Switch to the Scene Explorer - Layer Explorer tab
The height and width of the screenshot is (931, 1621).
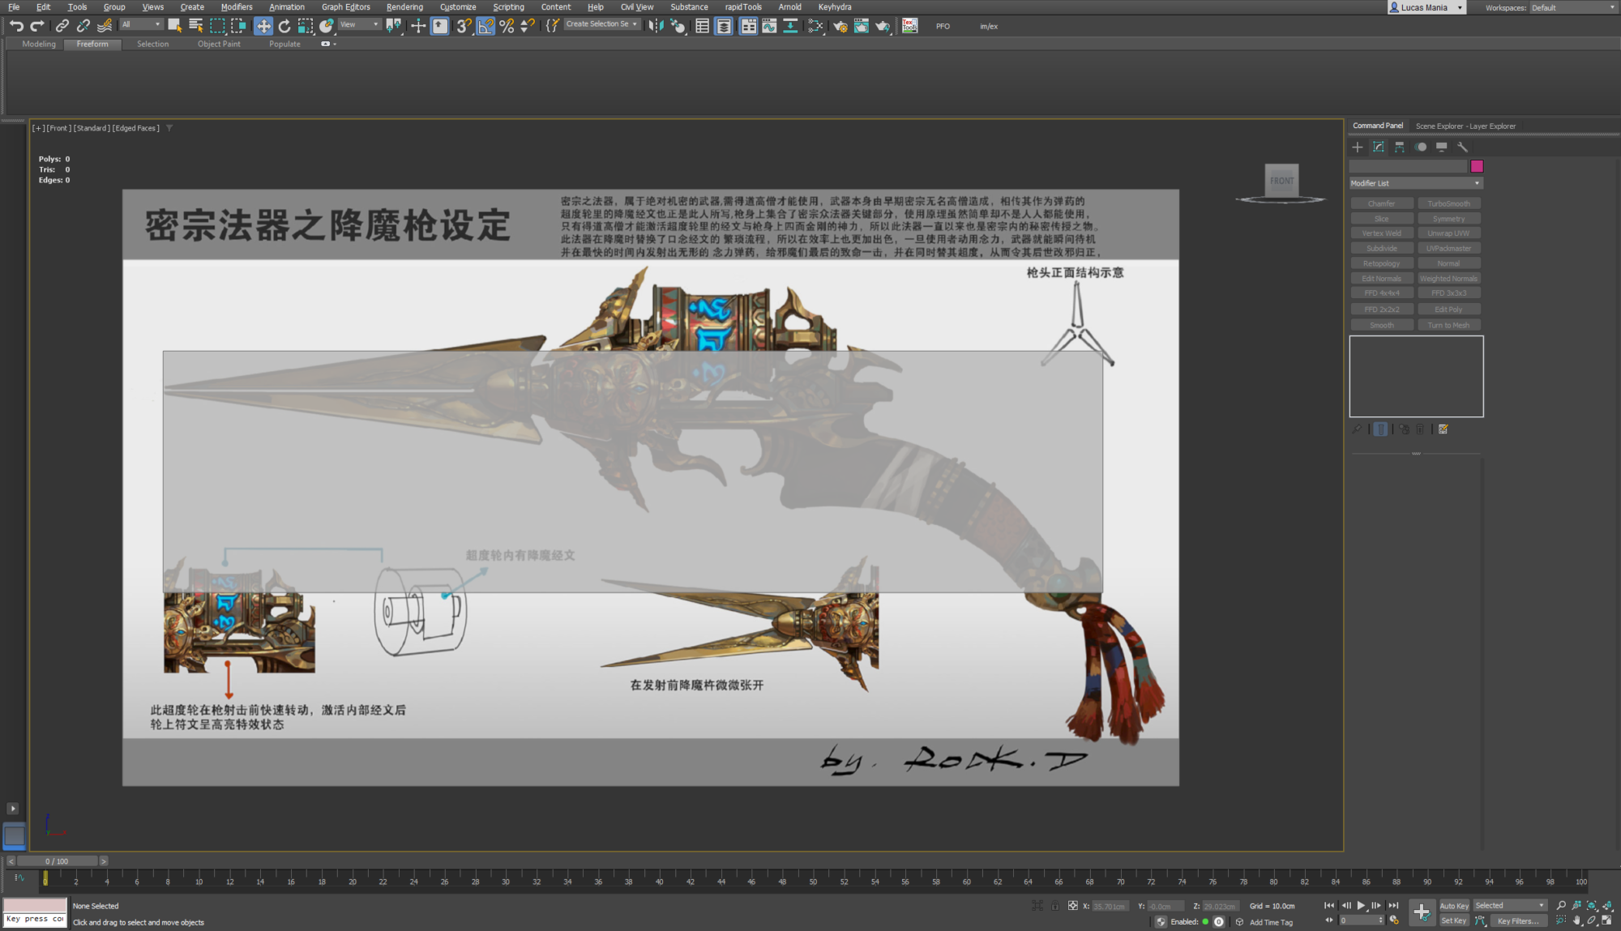point(1465,126)
